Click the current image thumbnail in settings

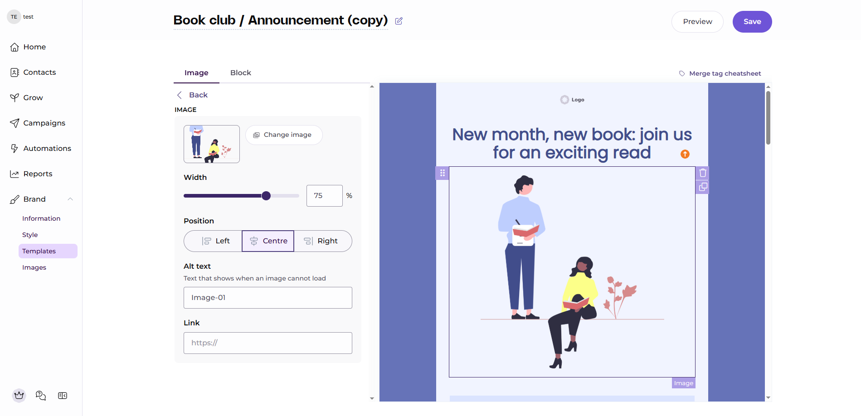point(212,144)
